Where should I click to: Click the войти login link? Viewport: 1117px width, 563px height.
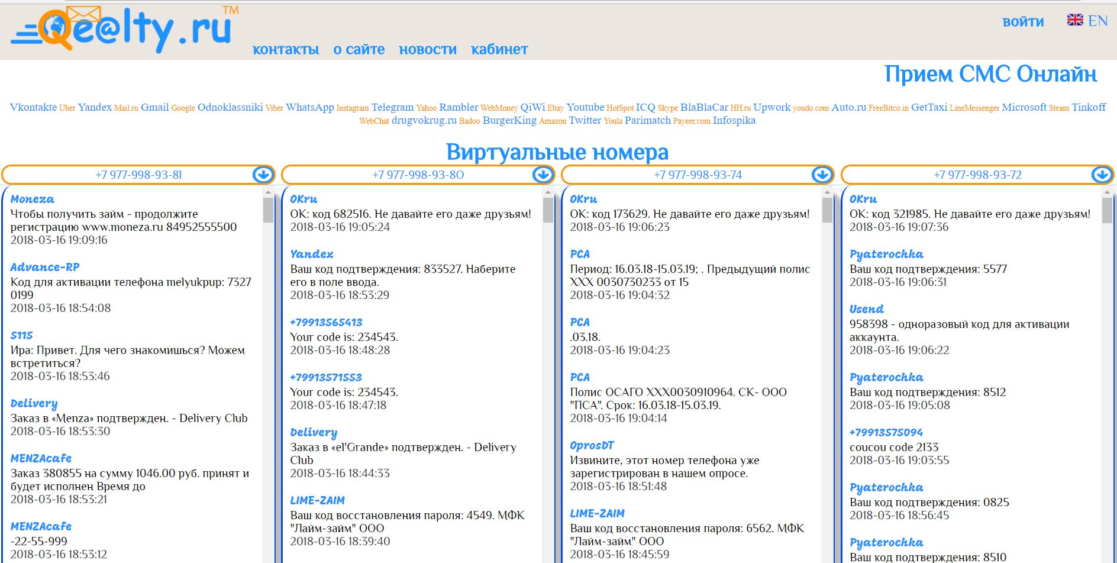1023,22
